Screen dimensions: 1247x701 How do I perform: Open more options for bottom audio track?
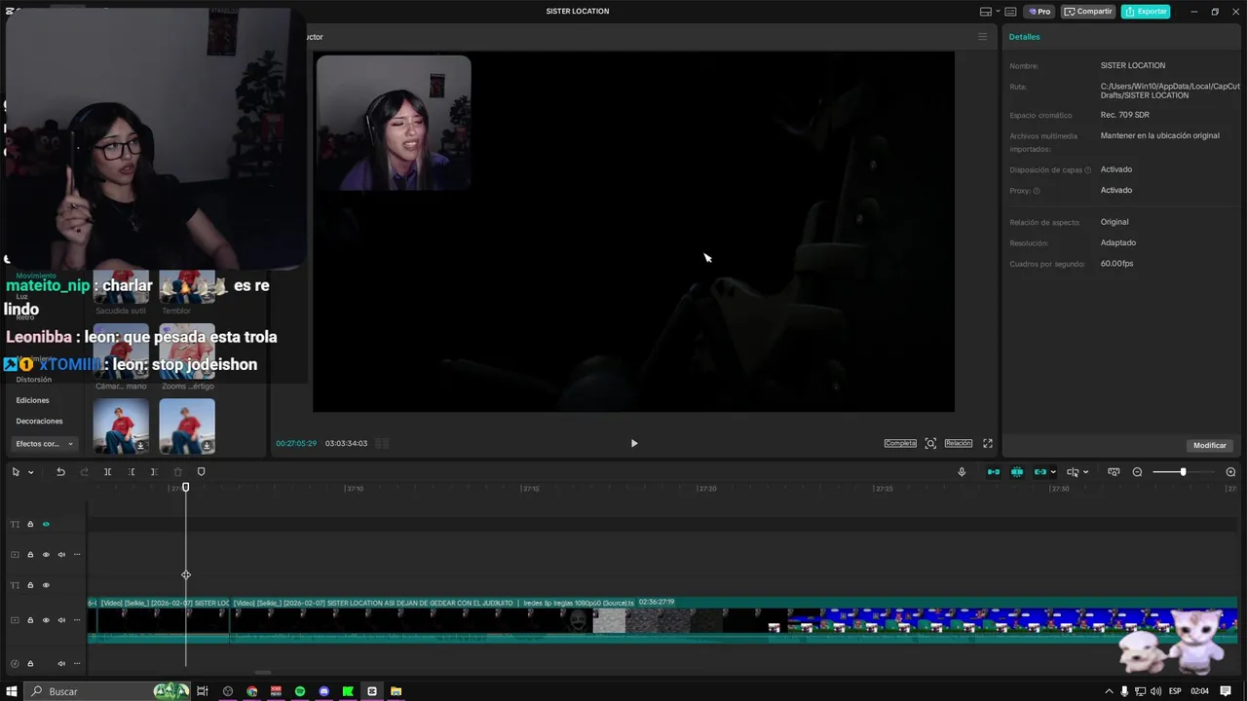point(77,664)
